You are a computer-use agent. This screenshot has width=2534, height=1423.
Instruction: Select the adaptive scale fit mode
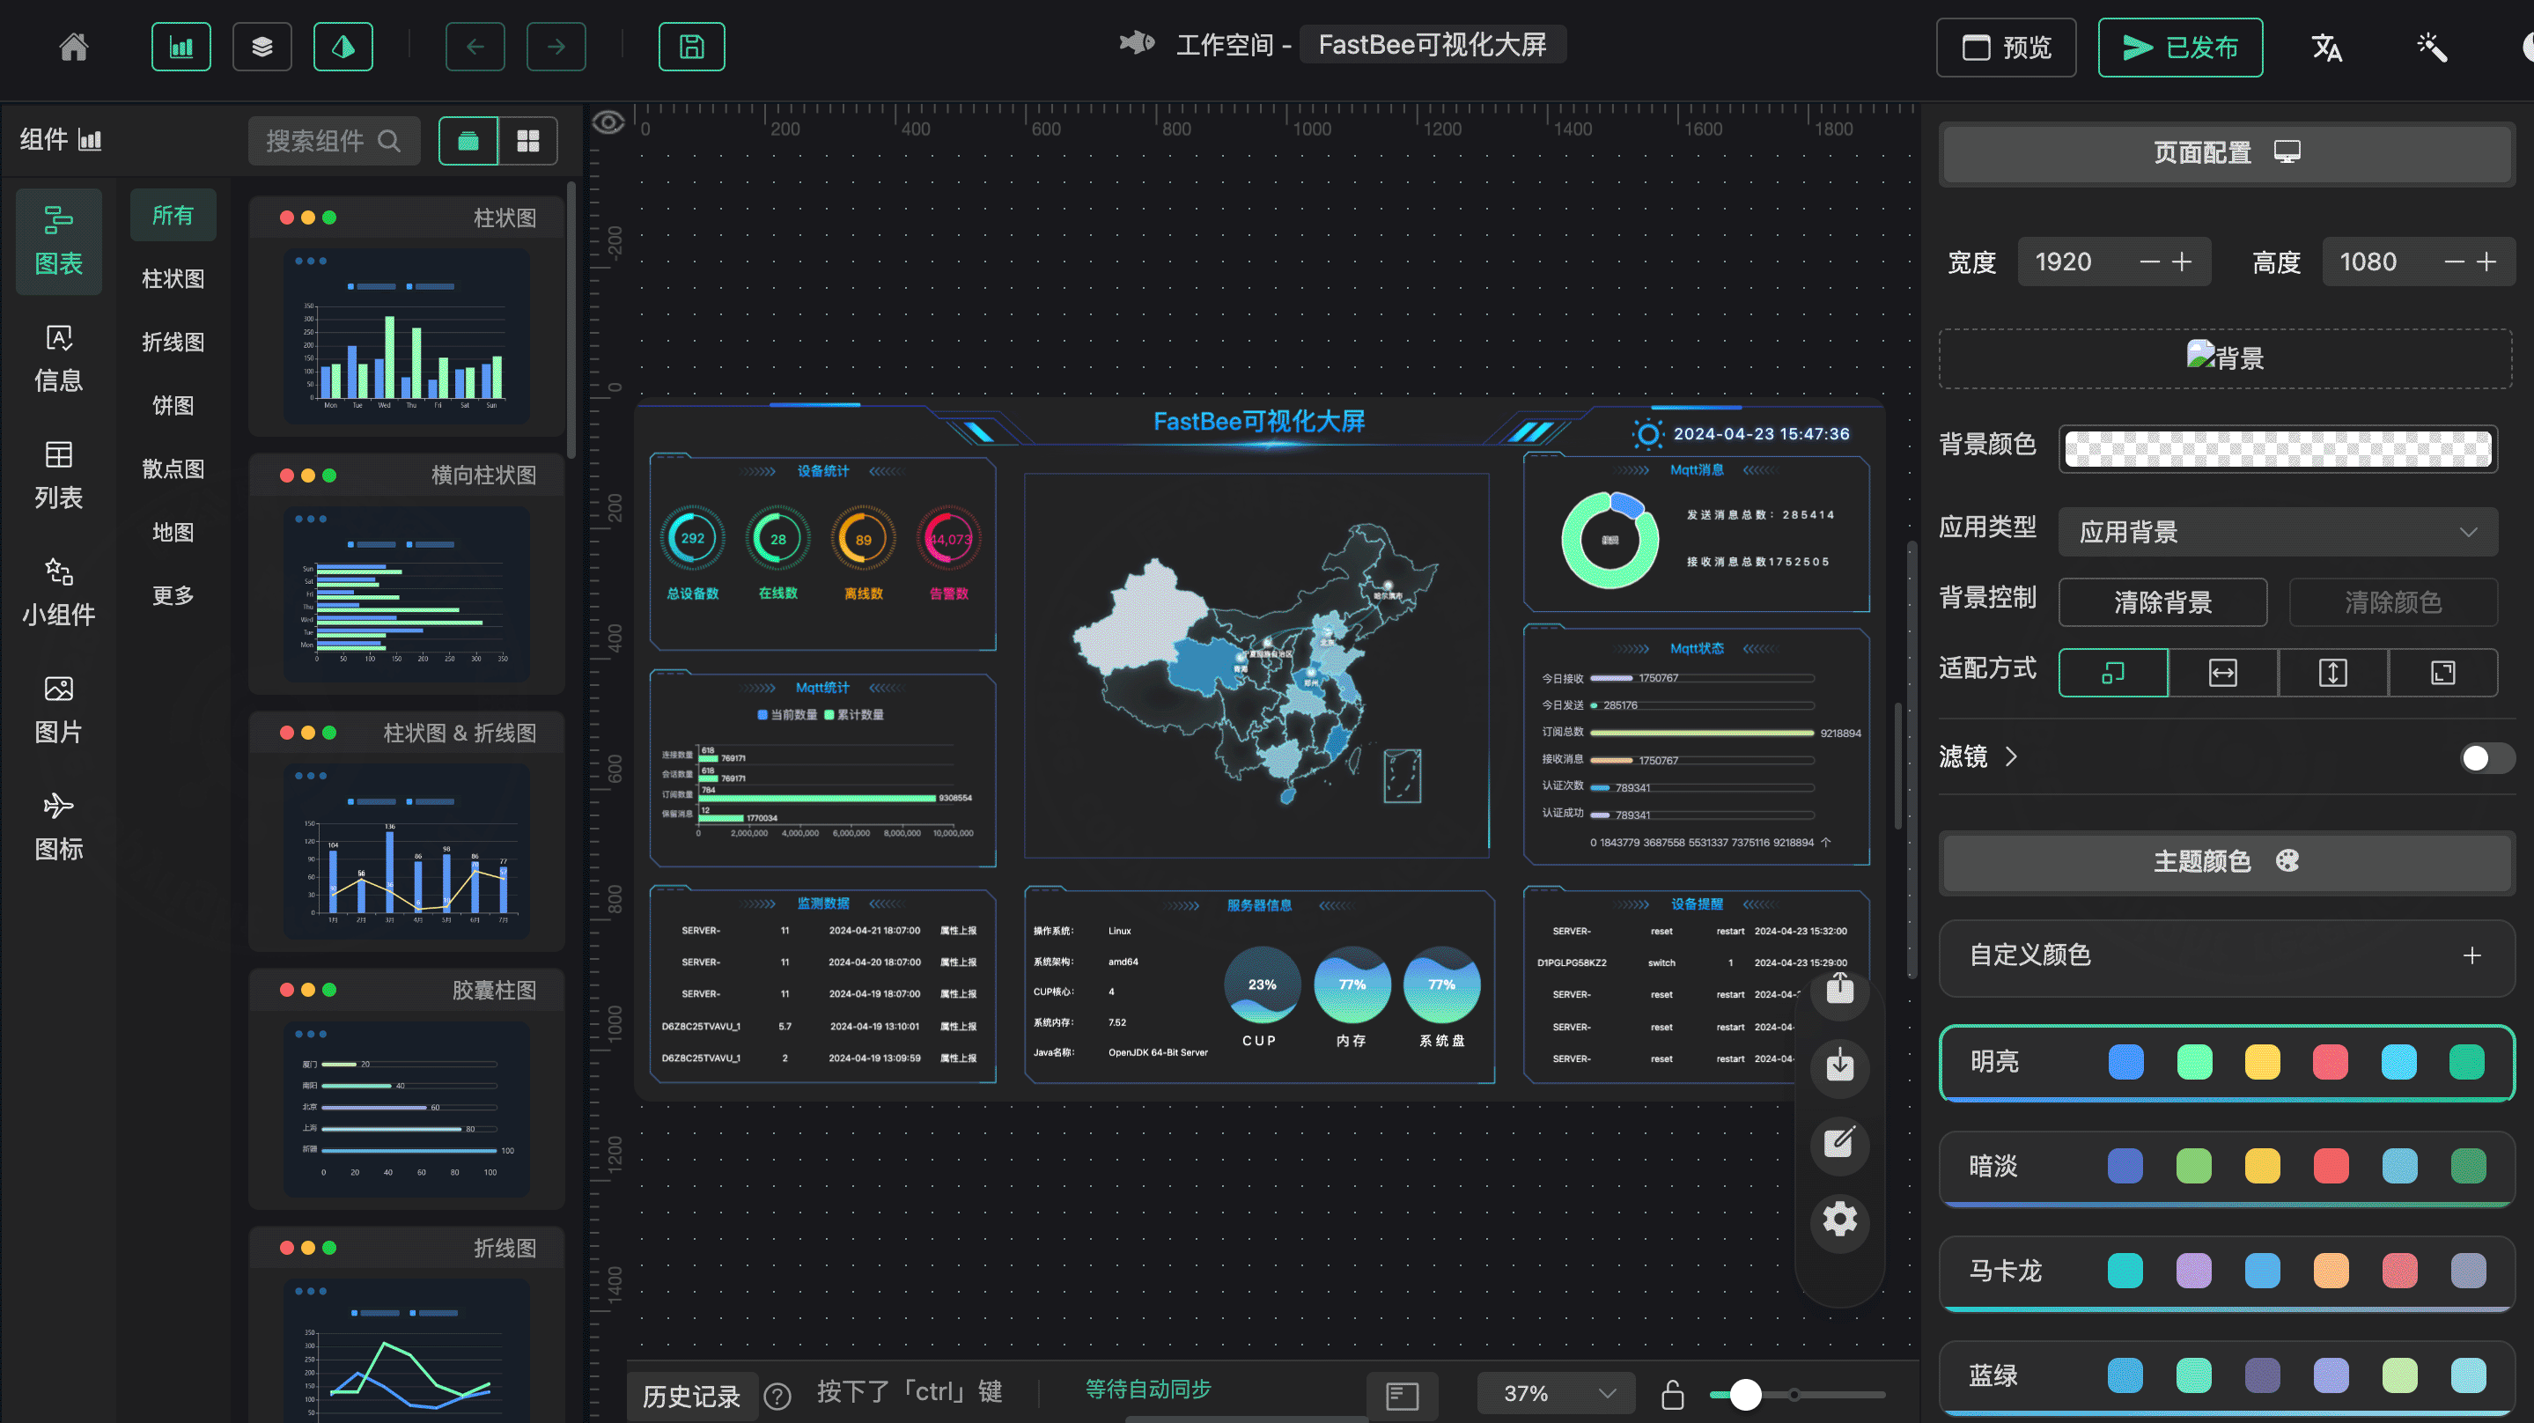point(2113,673)
